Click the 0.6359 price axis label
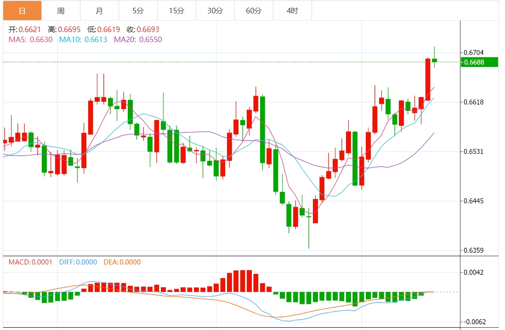 pyautogui.click(x=473, y=250)
